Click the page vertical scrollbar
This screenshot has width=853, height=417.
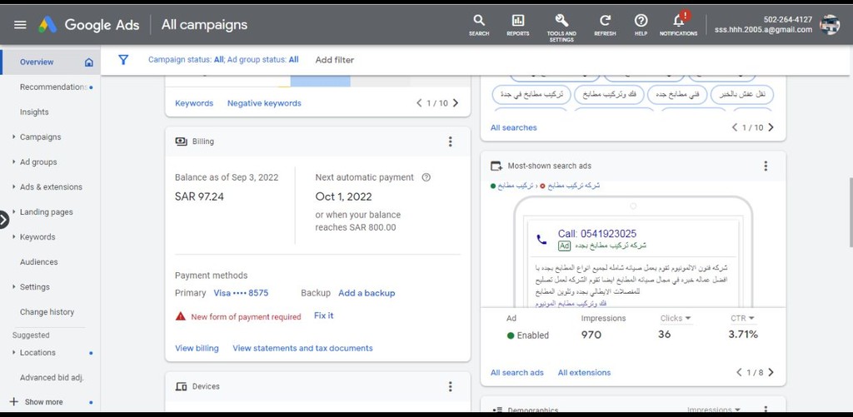pos(850,212)
